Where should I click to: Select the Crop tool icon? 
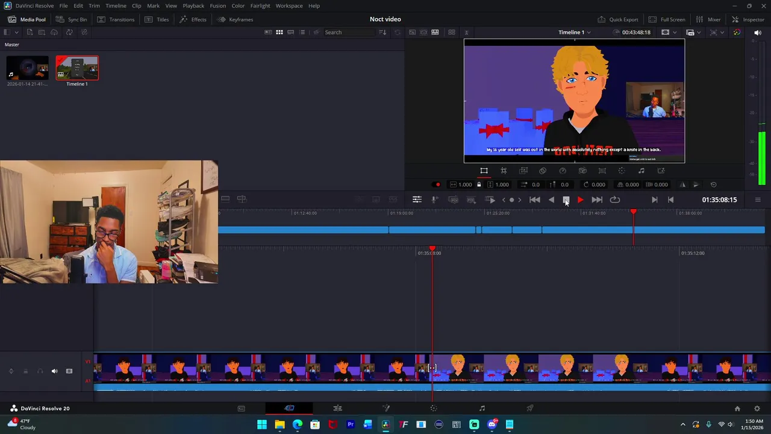click(504, 171)
